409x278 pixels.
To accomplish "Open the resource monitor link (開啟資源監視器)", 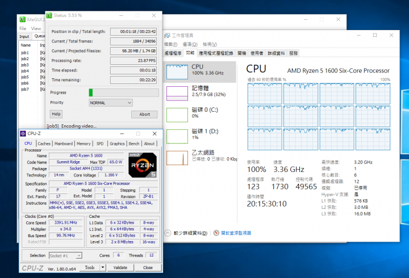I will click(x=236, y=233).
